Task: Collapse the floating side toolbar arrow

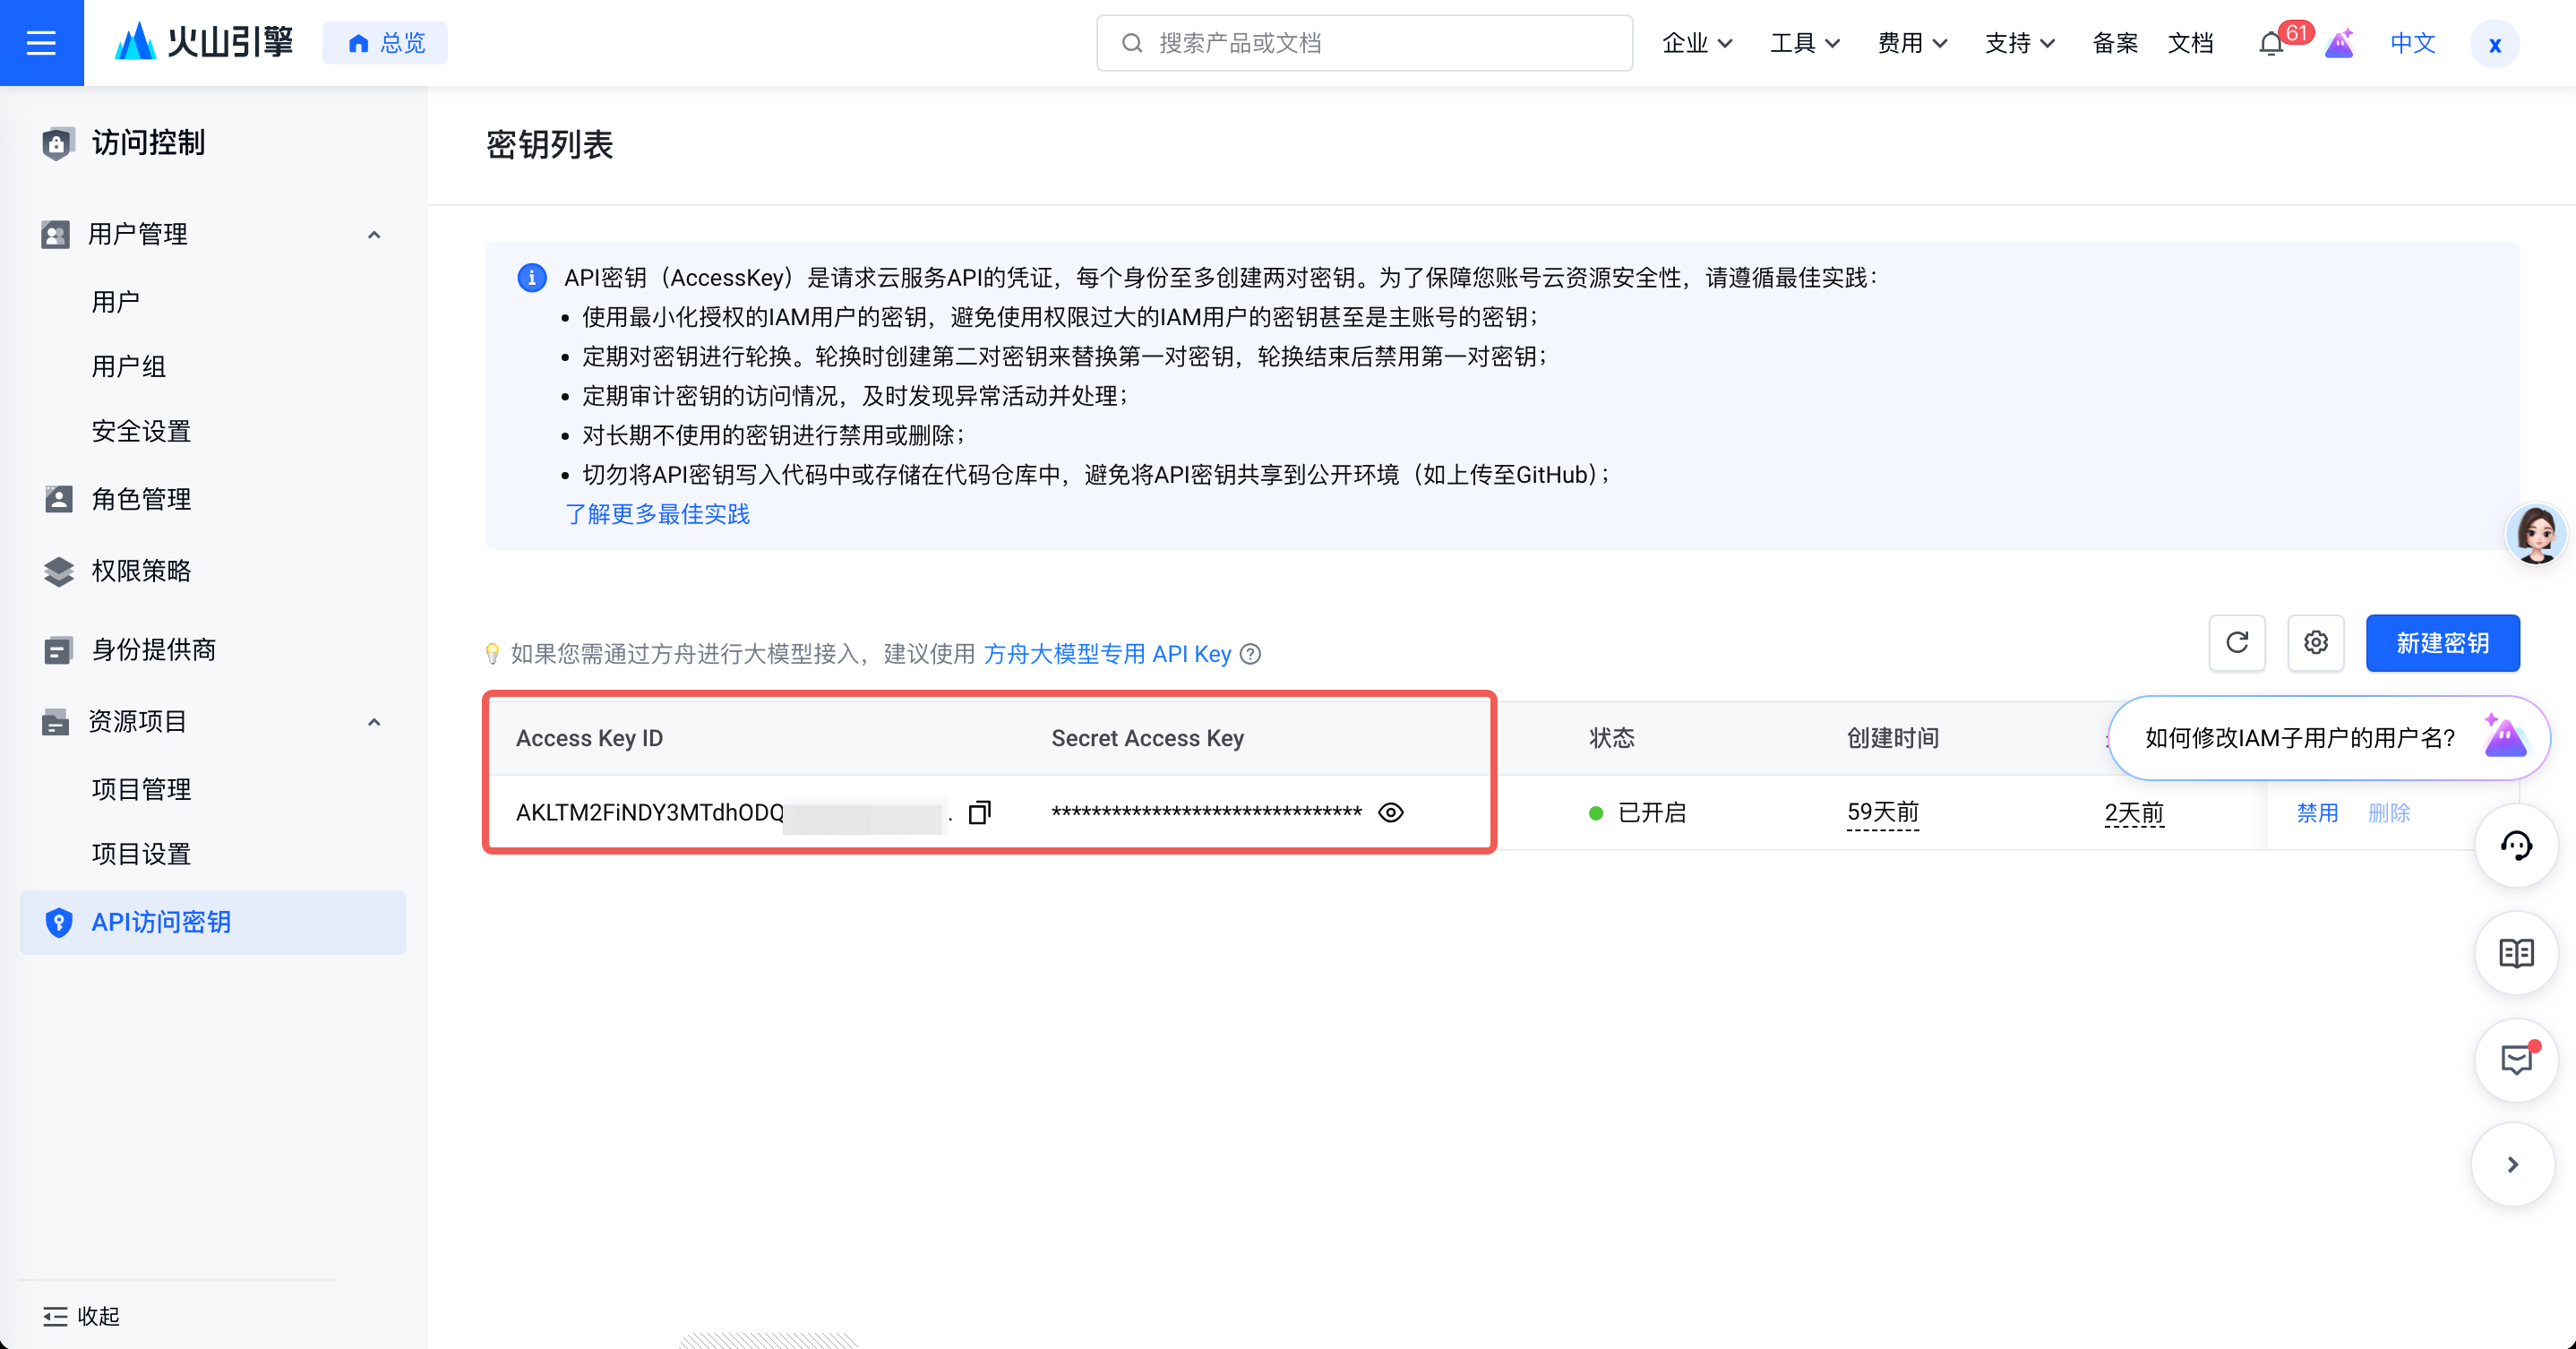Action: [x=2512, y=1165]
